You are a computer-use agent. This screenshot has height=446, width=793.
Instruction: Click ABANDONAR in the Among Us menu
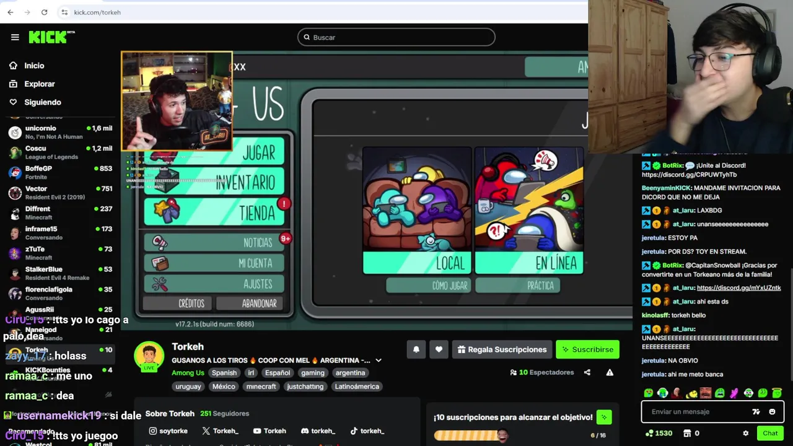pos(251,304)
